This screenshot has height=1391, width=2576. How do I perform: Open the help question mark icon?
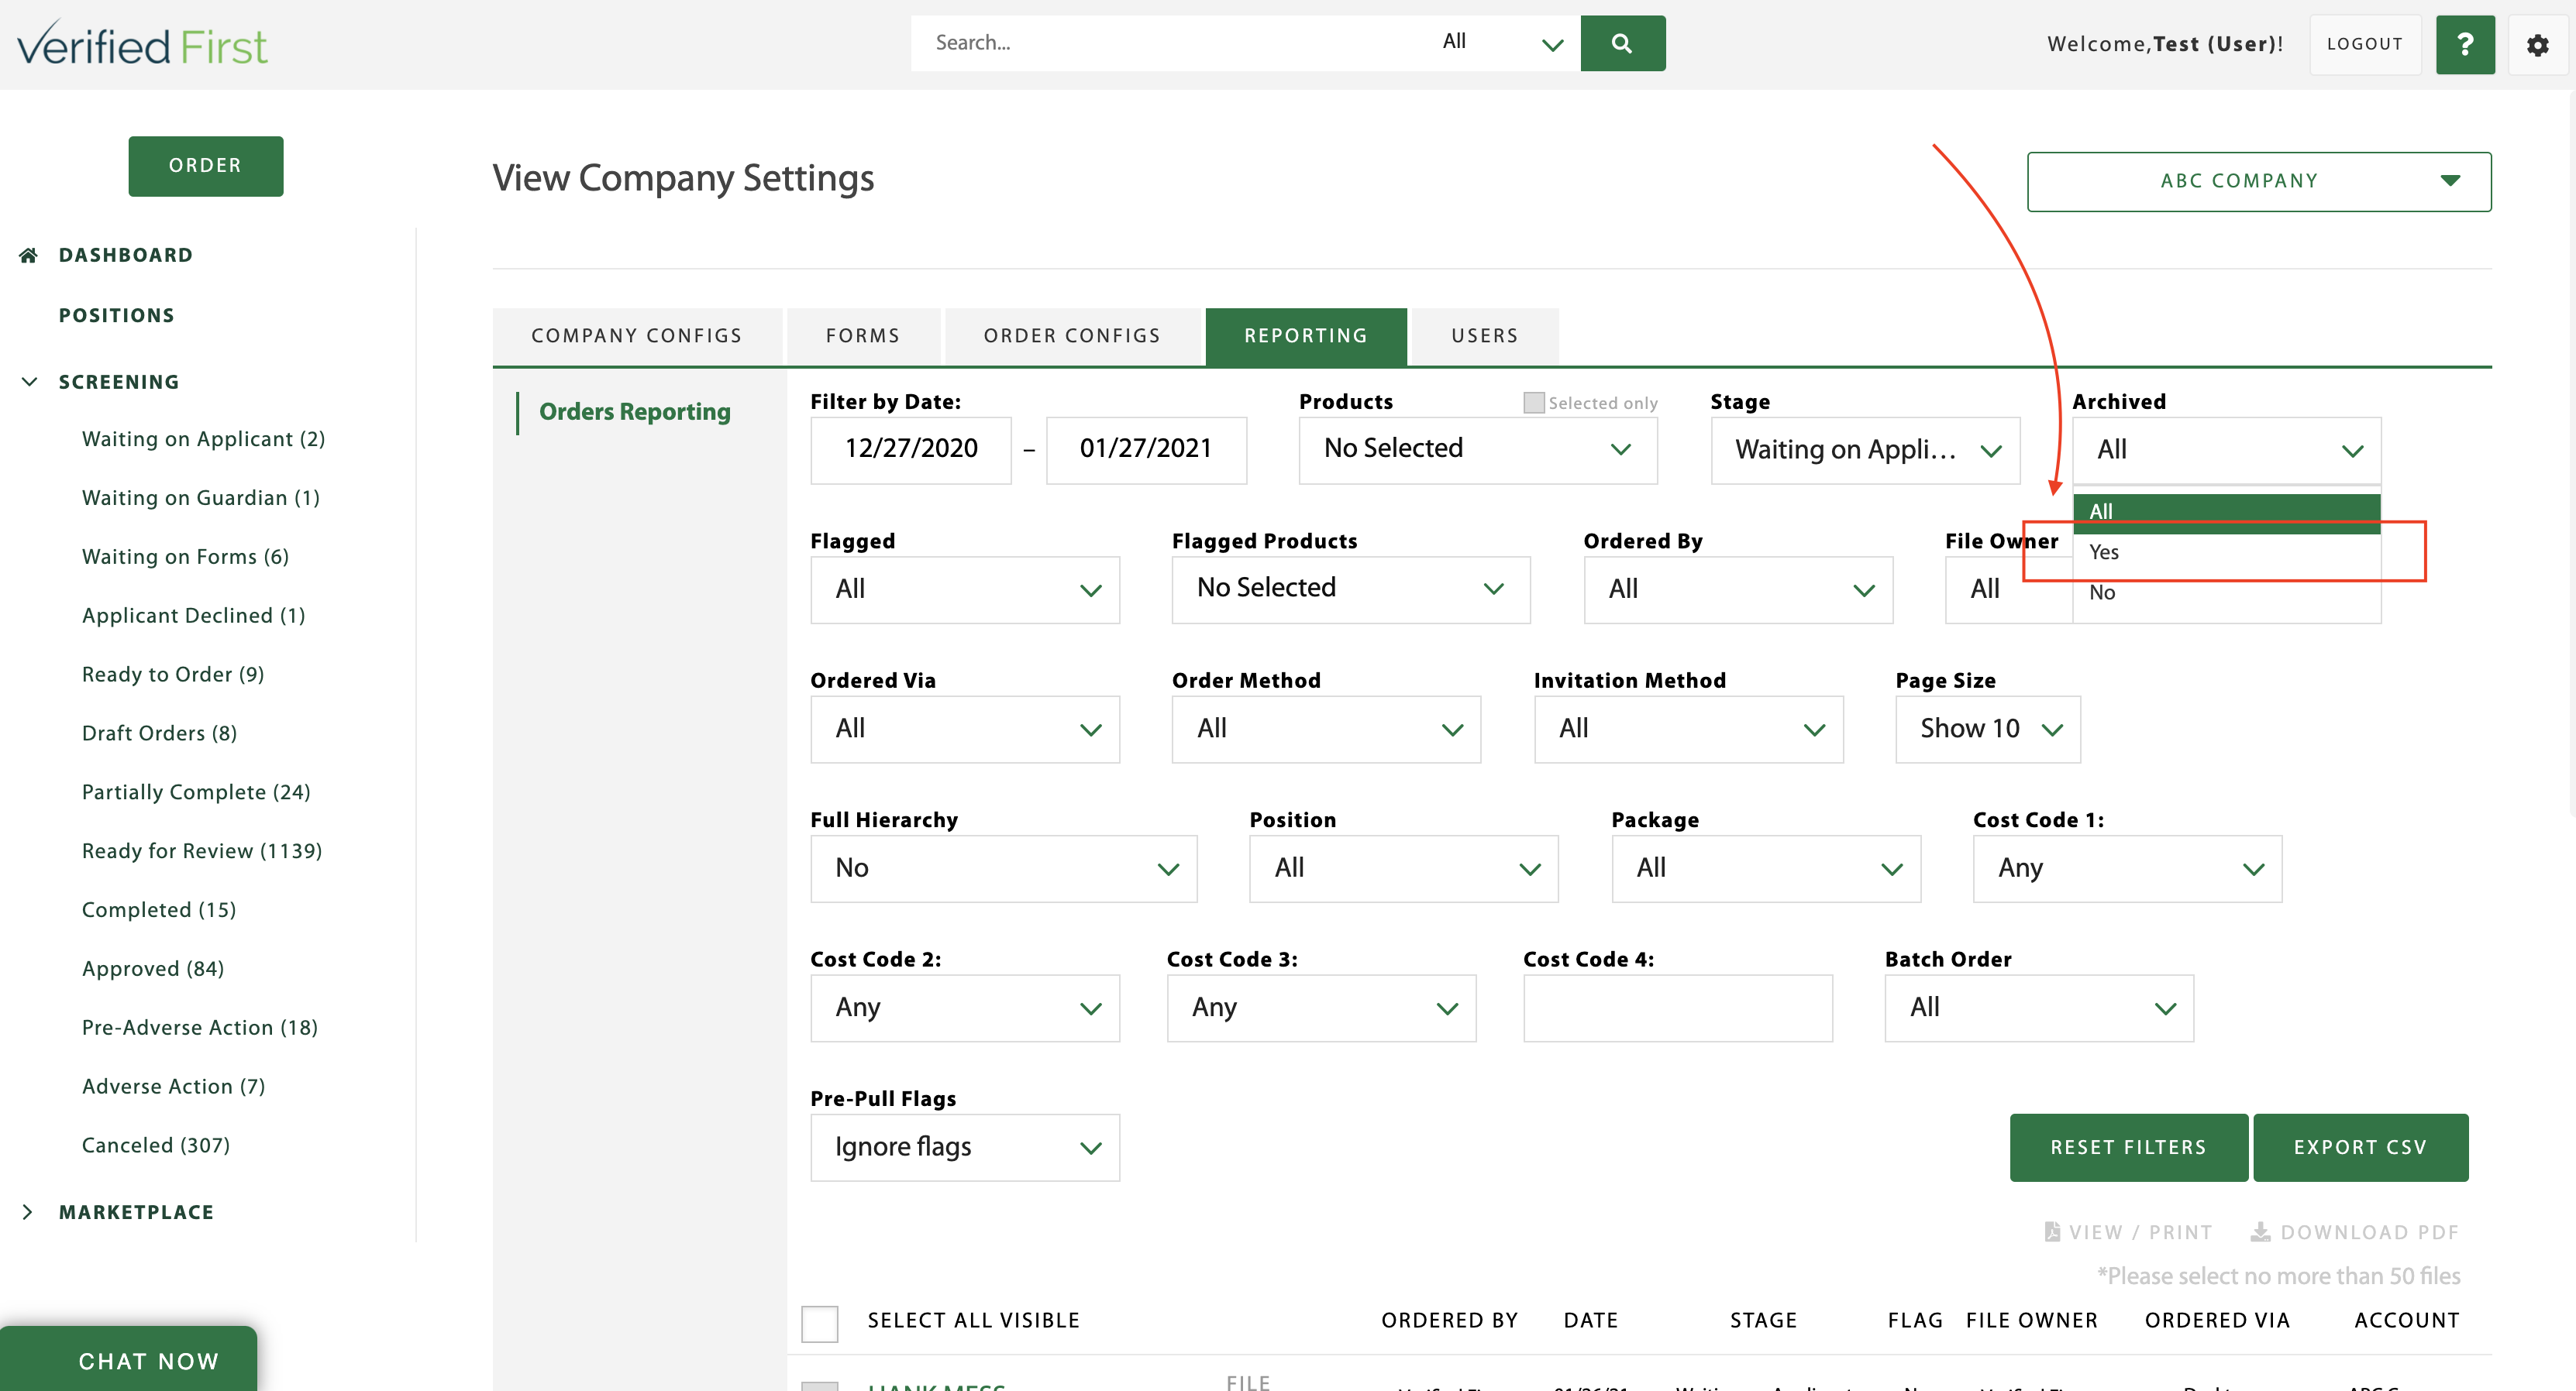[x=2465, y=44]
